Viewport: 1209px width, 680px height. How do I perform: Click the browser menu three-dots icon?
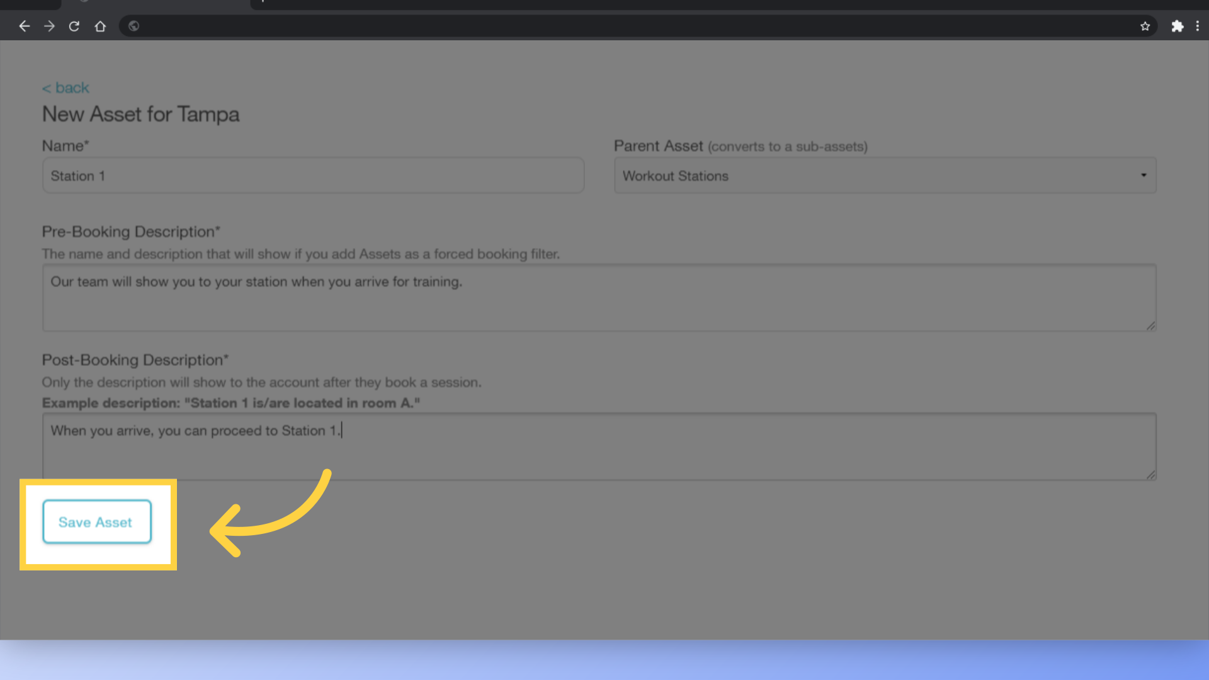(x=1198, y=26)
